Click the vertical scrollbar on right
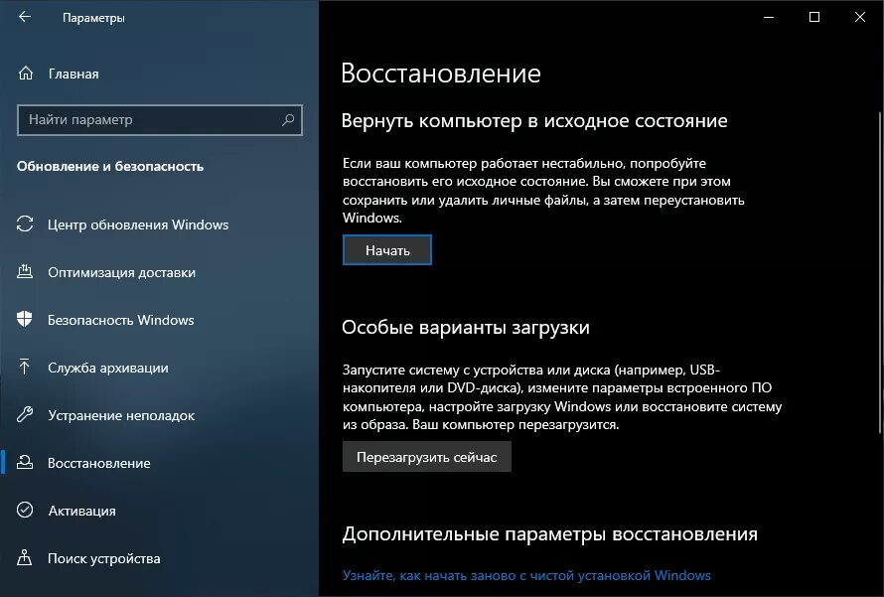Viewport: 884px width, 597px height. (x=879, y=272)
